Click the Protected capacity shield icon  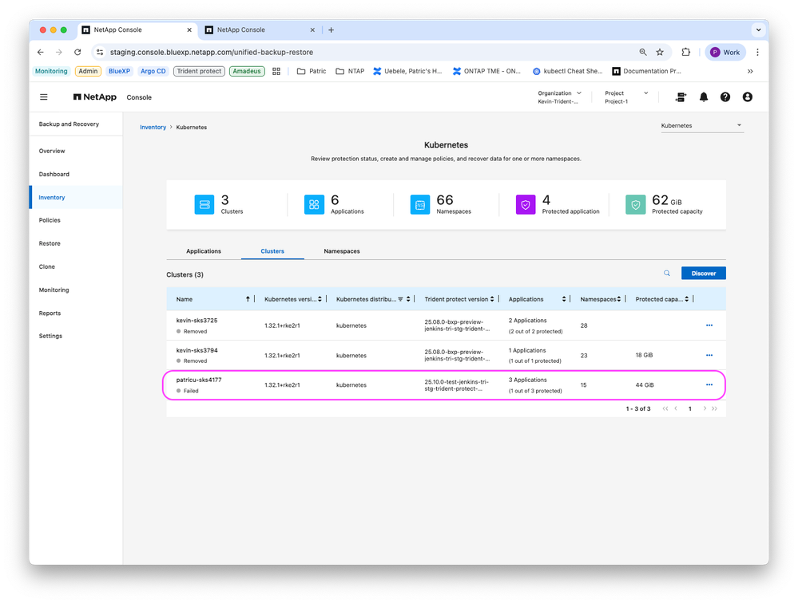click(x=636, y=205)
